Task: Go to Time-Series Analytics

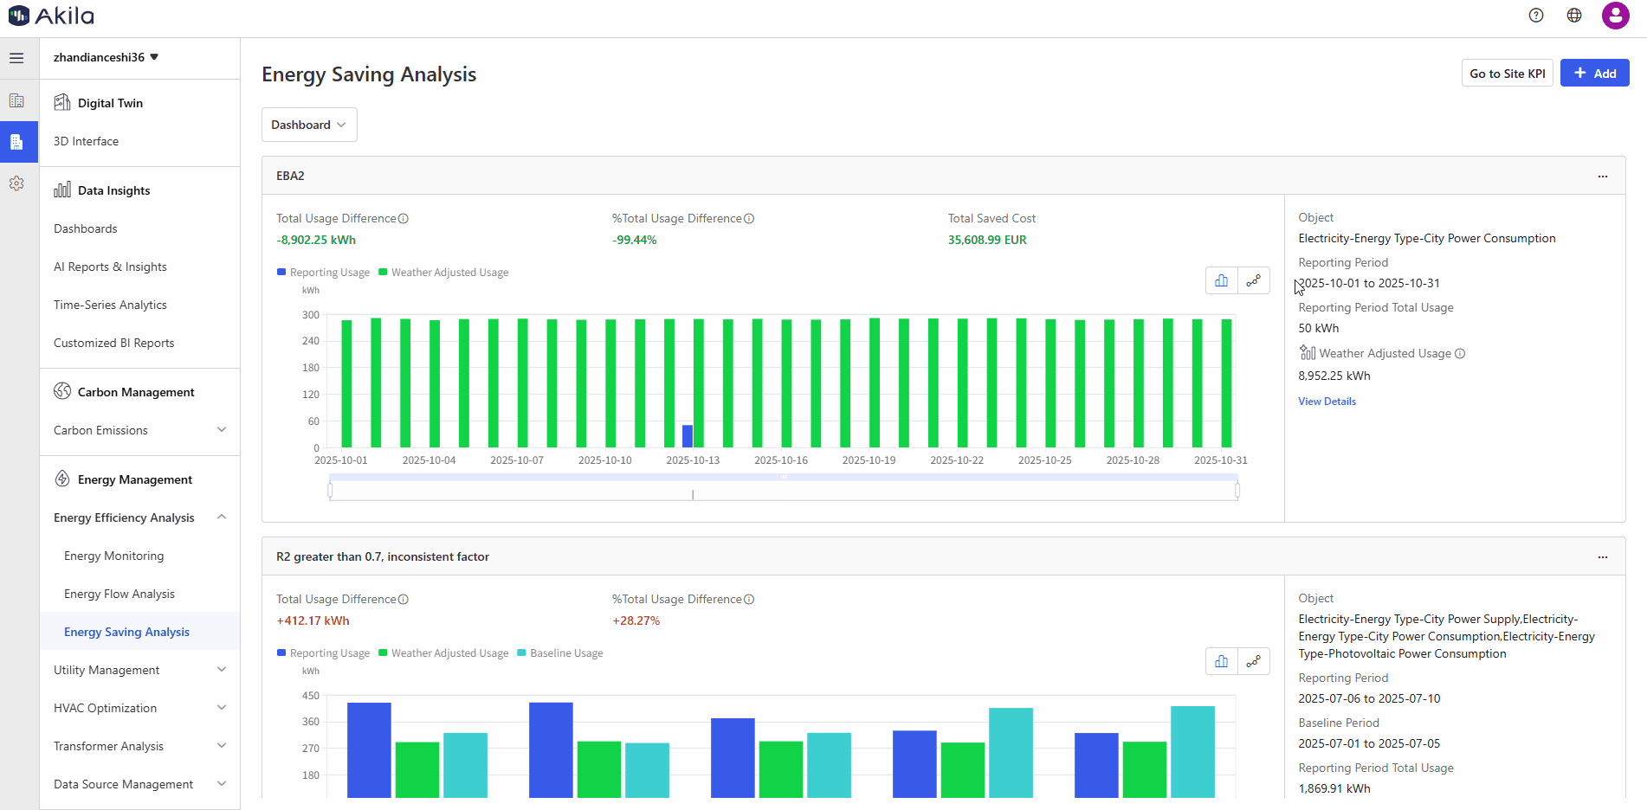Action: coord(110,305)
